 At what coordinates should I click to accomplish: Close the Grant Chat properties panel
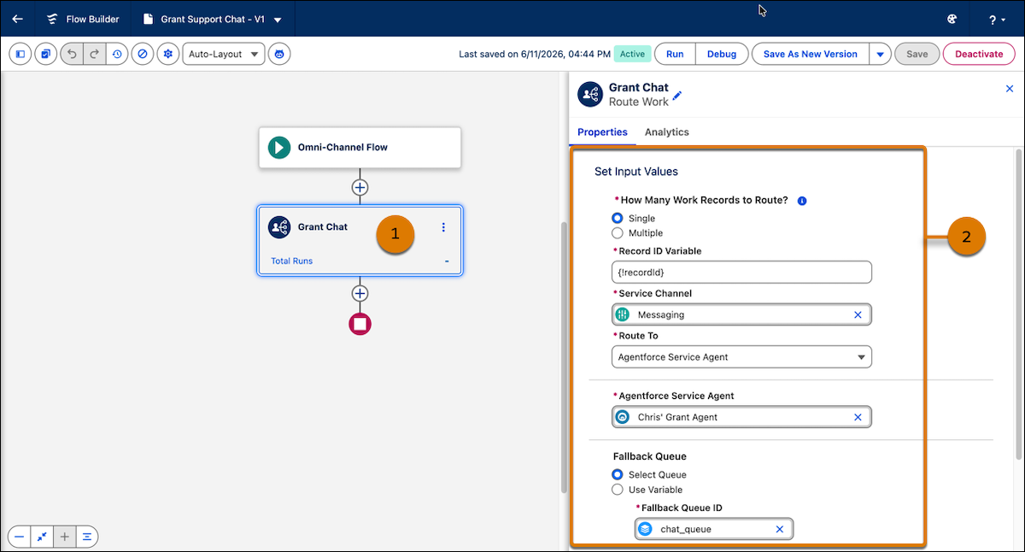(1010, 89)
